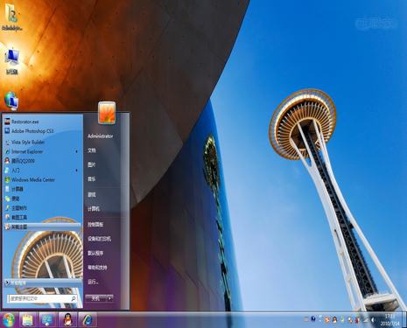Click the 关机 shutdown button
The height and width of the screenshot is (328, 407).
click(x=96, y=298)
